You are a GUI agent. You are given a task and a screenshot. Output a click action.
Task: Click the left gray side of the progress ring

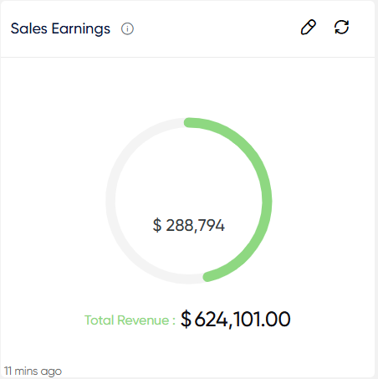(x=110, y=201)
